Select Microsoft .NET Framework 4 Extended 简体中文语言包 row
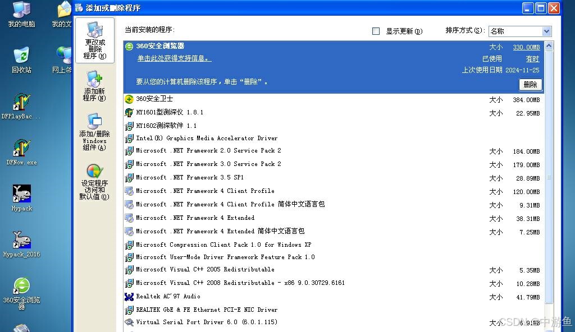 coord(334,232)
